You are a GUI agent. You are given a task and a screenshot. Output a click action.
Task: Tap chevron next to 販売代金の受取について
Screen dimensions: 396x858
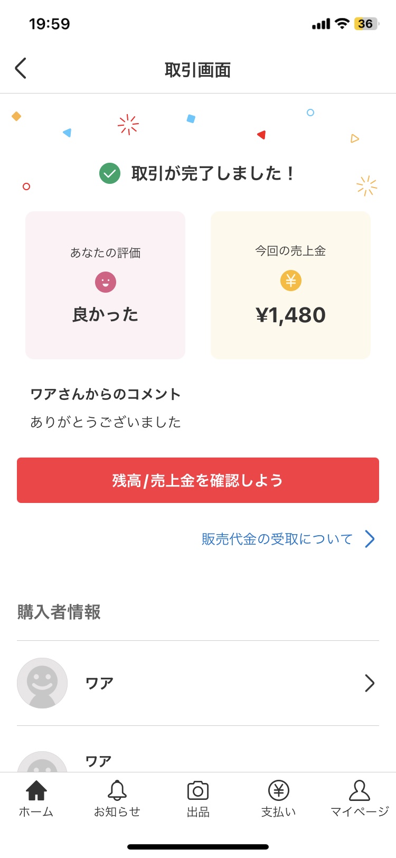pos(370,539)
